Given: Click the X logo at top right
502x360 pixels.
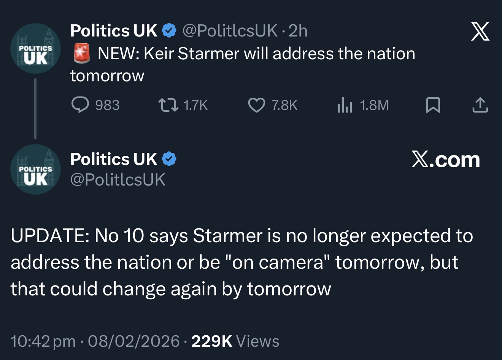Looking at the screenshot, I should coord(480,31).
